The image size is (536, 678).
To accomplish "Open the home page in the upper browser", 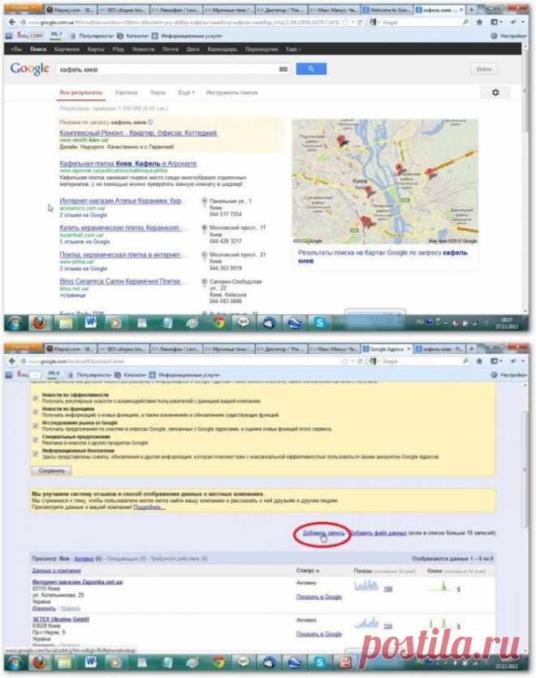I will [x=479, y=22].
